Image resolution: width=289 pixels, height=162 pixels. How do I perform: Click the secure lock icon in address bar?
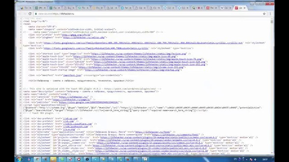click(36, 14)
